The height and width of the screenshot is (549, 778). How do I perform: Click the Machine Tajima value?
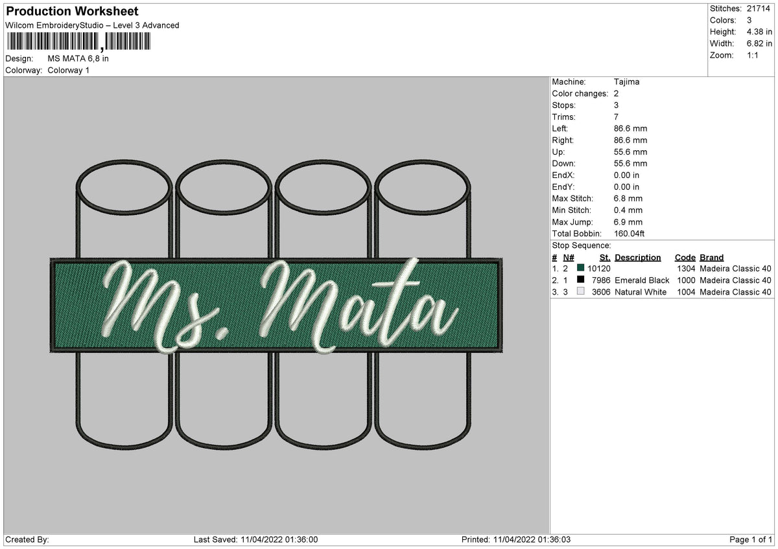[626, 82]
